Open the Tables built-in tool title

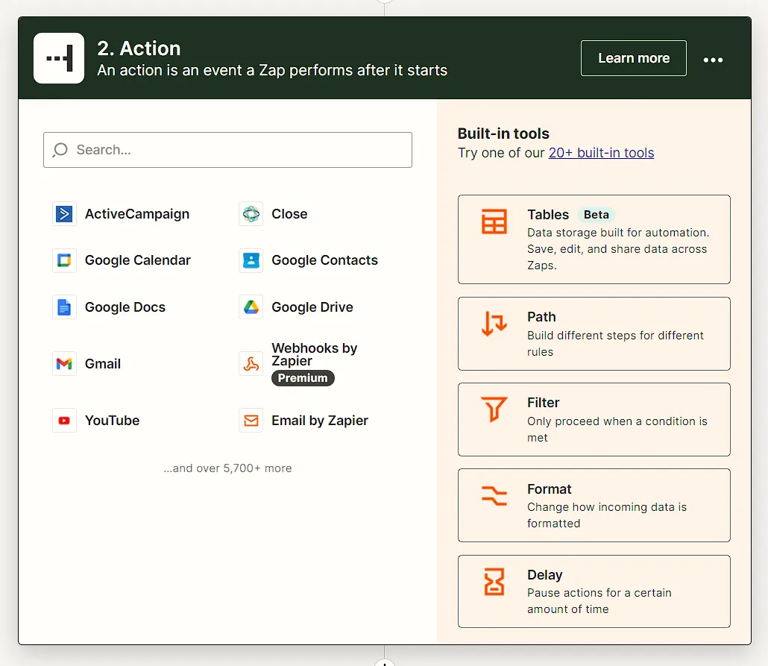click(x=548, y=215)
